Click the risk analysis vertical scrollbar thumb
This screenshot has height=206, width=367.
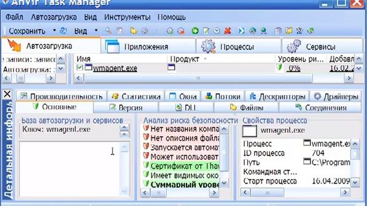[224, 153]
